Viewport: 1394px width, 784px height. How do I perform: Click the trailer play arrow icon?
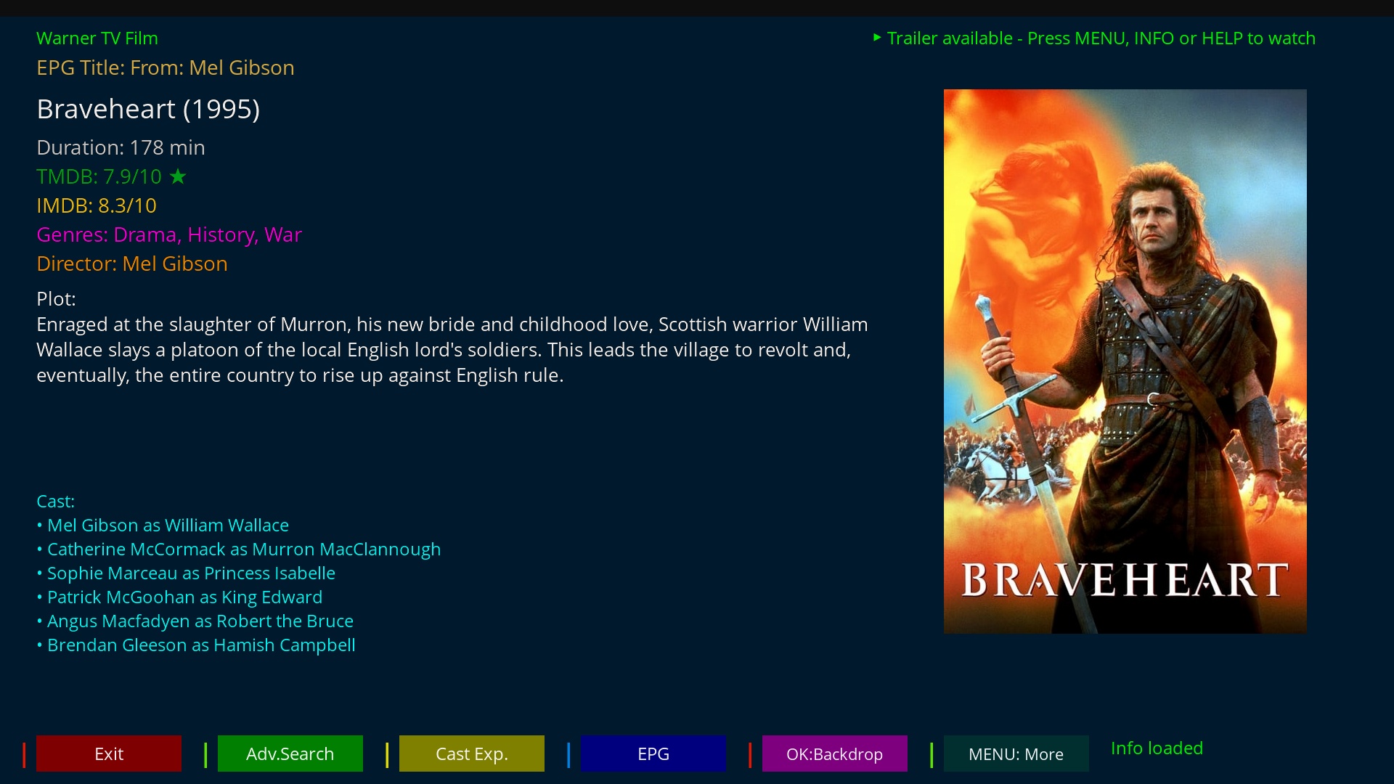point(877,37)
